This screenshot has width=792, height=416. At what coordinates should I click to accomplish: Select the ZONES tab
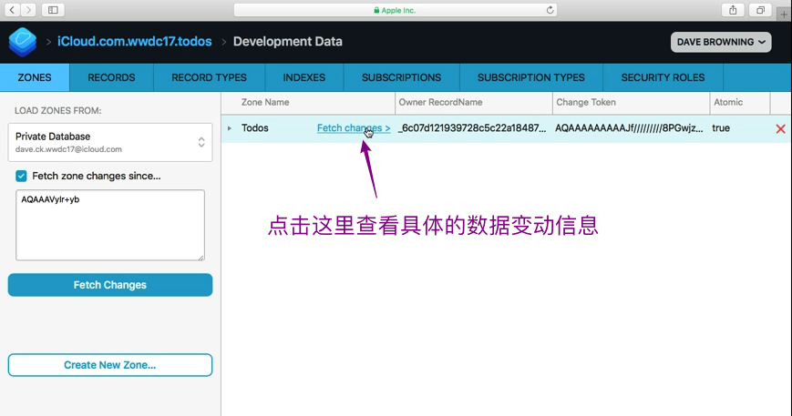35,77
